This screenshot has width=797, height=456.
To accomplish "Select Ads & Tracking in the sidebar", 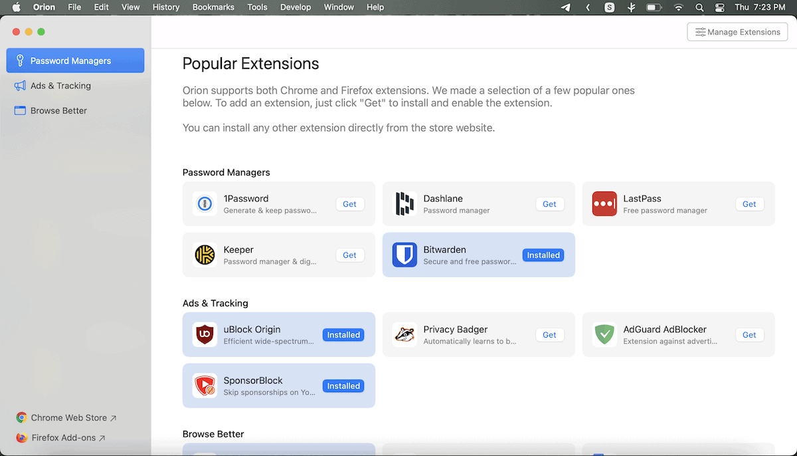I will click(75, 86).
